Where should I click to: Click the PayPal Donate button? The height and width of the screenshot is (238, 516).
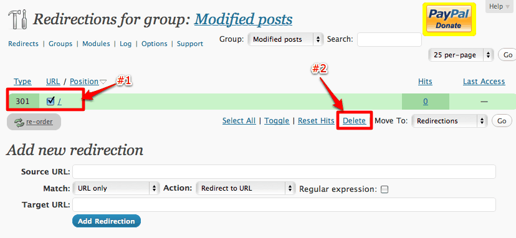(449, 19)
